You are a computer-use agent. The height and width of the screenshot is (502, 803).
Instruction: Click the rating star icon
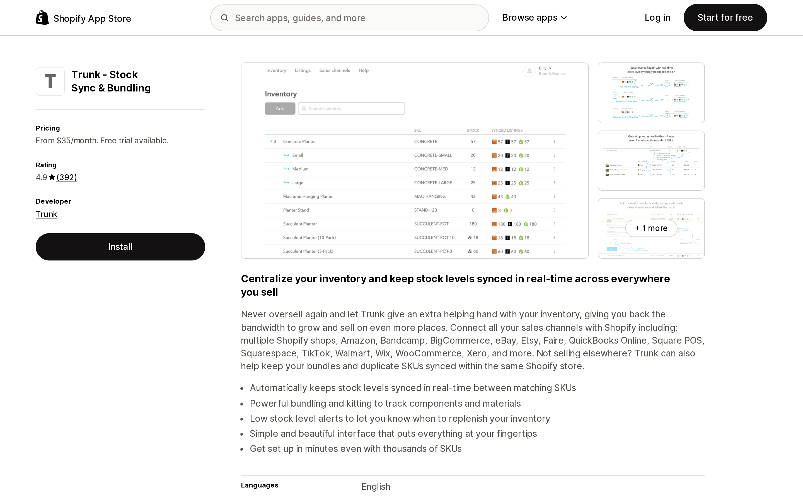(x=52, y=177)
